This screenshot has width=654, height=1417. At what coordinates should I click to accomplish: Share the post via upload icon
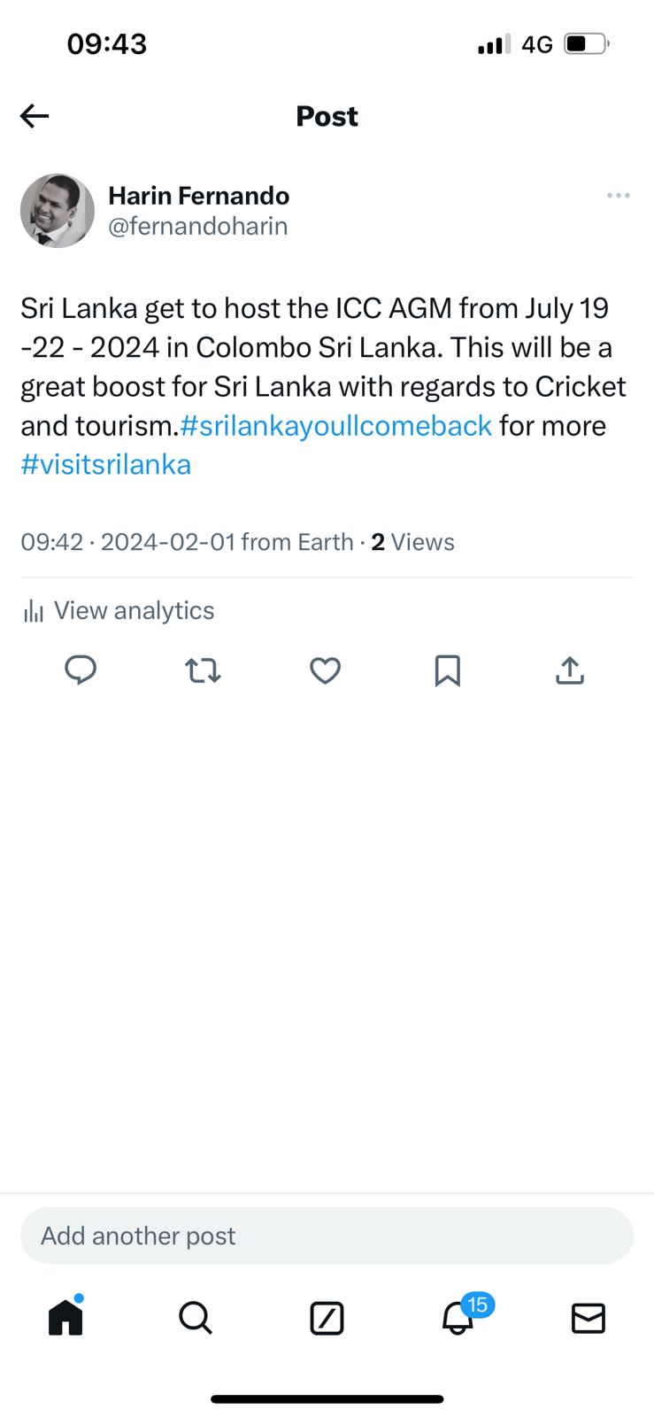tap(570, 670)
